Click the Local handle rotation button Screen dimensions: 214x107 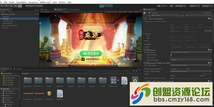pos(39,6)
